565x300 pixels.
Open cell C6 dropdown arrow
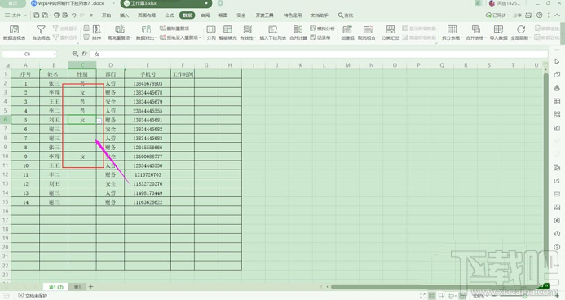pyautogui.click(x=99, y=121)
